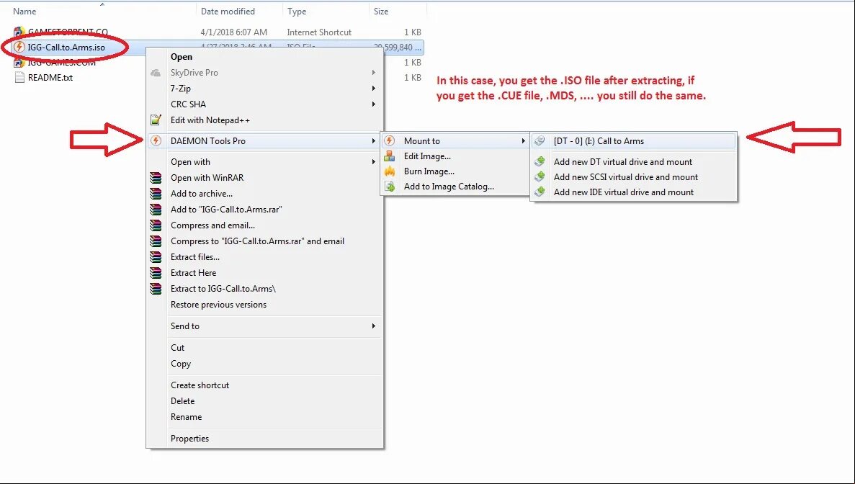Expand the Open with submenu arrow
Image resolution: width=855 pixels, height=484 pixels.
pyautogui.click(x=374, y=162)
